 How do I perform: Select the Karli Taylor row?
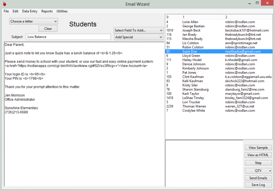point(219,94)
